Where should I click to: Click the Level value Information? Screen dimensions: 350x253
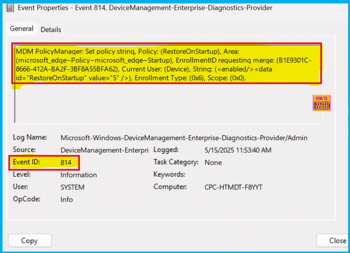coord(79,175)
